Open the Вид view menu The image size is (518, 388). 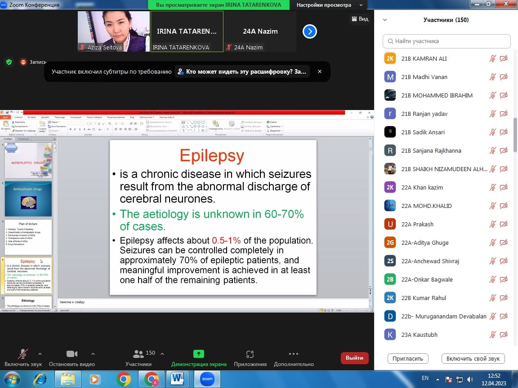pos(360,19)
